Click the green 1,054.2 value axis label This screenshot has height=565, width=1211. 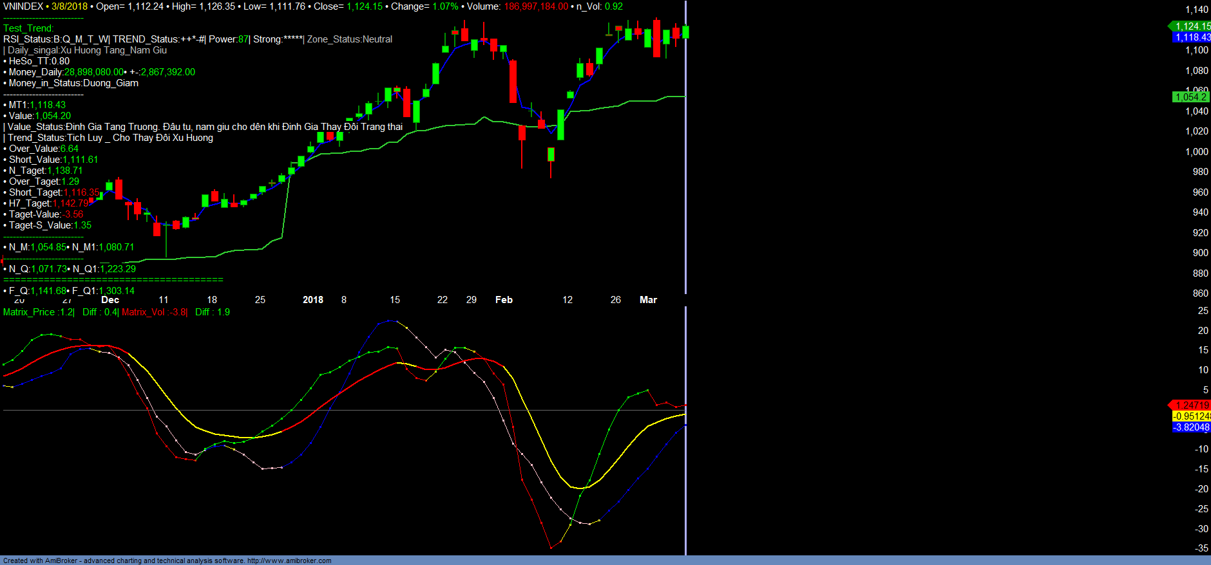coord(1190,97)
